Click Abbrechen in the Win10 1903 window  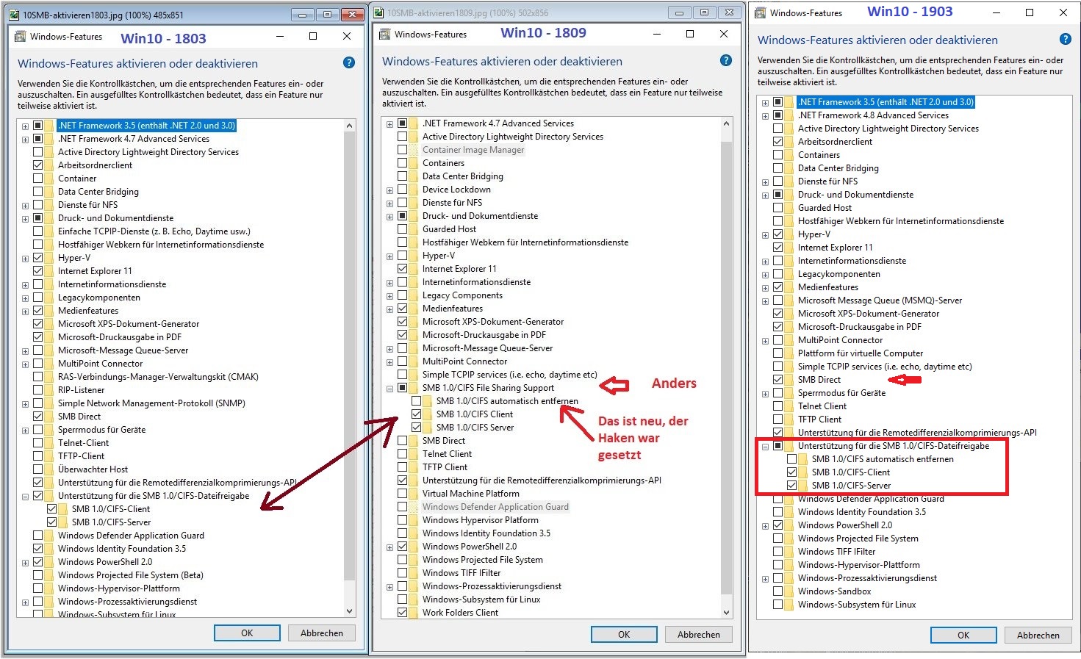point(1038,635)
